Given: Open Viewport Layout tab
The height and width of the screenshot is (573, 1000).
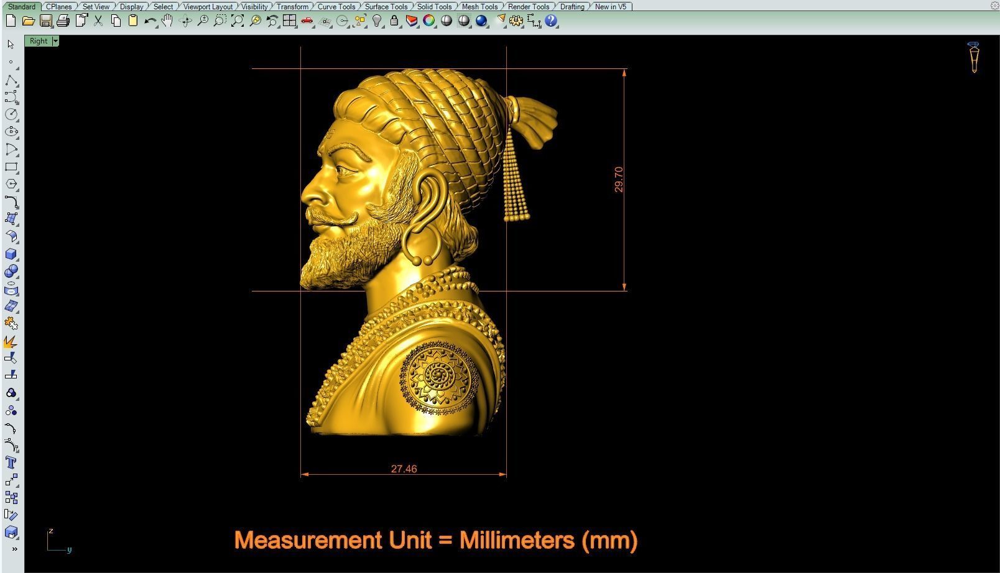Looking at the screenshot, I should 208,6.
